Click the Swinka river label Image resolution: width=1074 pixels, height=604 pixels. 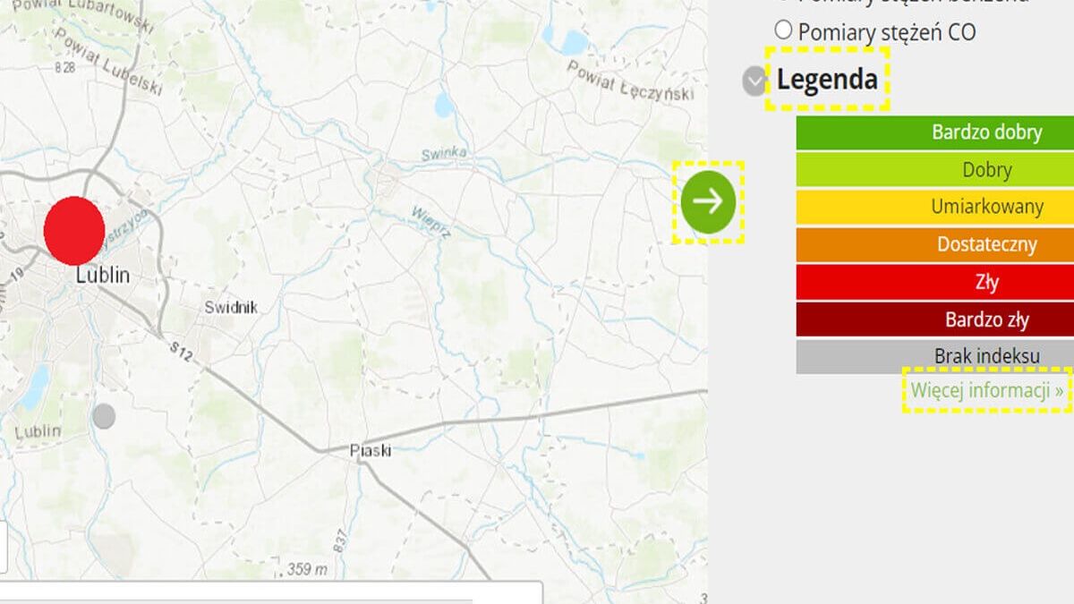[444, 154]
